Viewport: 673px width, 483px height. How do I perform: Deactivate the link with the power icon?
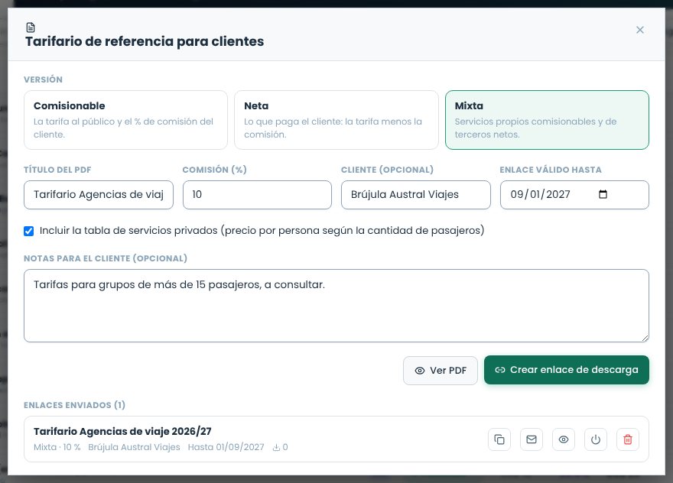coord(596,439)
